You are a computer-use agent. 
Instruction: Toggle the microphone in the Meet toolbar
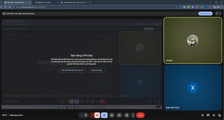pyautogui.click(x=86, y=115)
